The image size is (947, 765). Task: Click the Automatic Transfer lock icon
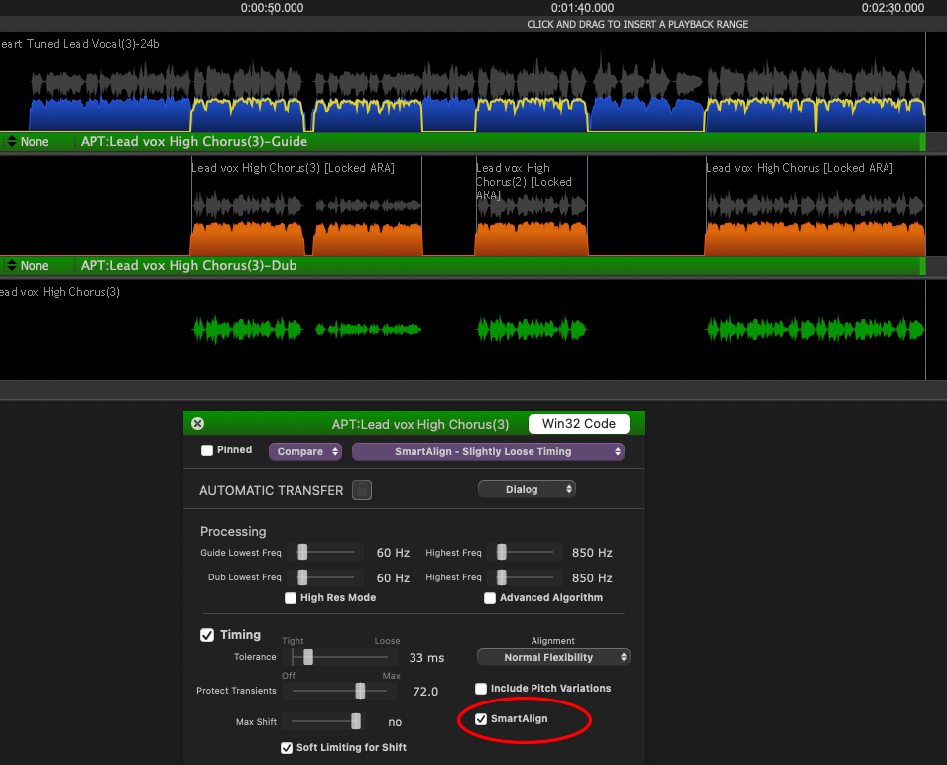tap(363, 489)
